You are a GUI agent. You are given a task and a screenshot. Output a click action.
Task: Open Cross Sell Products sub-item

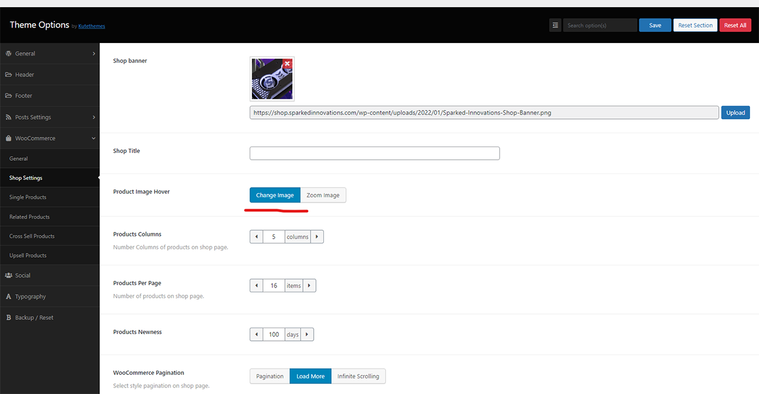pyautogui.click(x=50, y=236)
